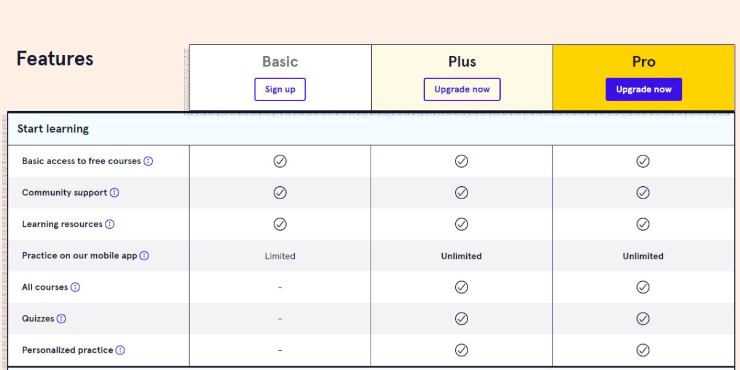
Task: Open the Quizzes info icon
Action: coord(62,318)
